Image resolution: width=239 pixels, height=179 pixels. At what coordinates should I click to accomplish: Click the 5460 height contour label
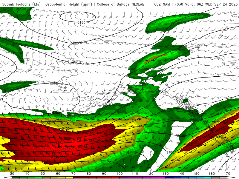pyautogui.click(x=68, y=134)
